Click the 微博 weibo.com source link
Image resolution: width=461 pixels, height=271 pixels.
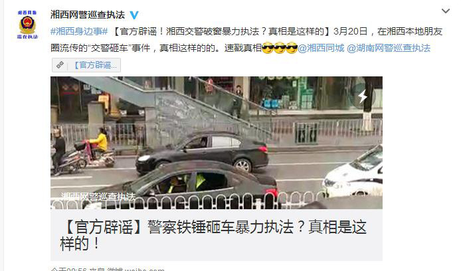tap(136, 269)
